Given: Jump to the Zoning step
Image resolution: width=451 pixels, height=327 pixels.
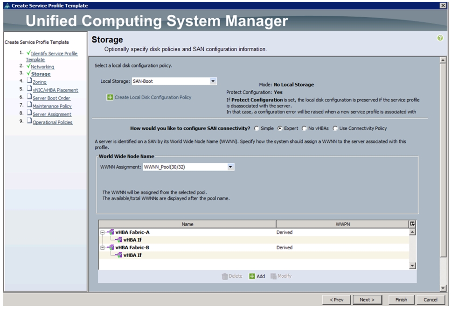Looking at the screenshot, I should 39,82.
